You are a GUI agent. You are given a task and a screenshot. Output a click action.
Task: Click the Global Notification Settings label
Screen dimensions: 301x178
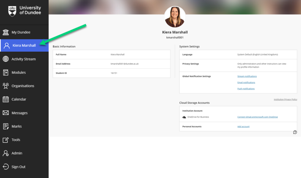[x=197, y=76]
